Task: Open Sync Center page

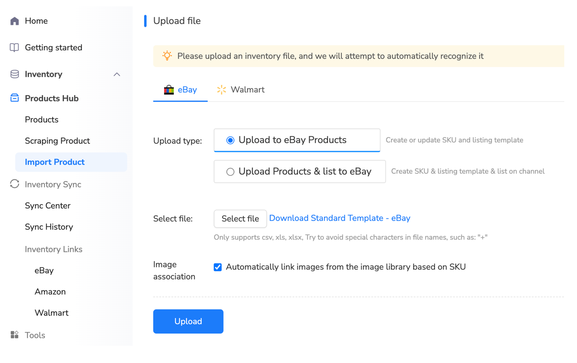Action: point(48,206)
